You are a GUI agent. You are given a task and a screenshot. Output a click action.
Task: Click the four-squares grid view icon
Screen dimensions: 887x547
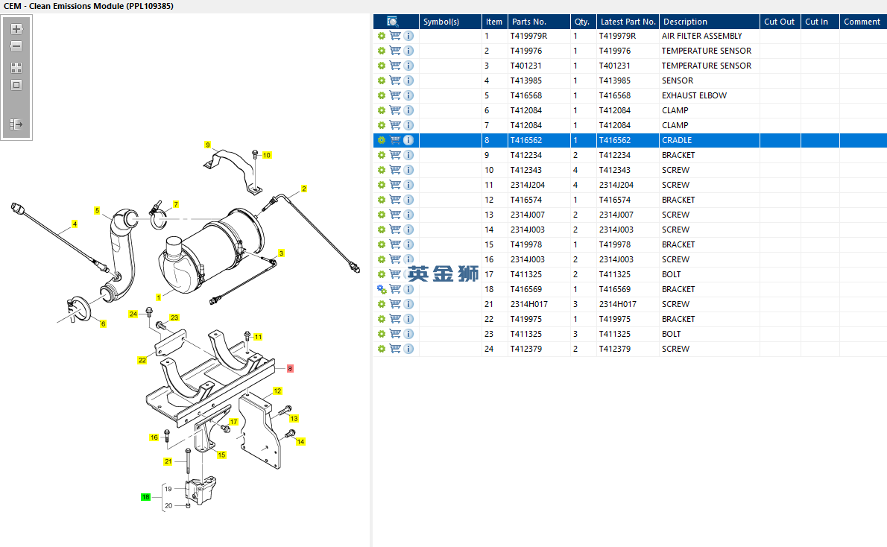(x=16, y=67)
